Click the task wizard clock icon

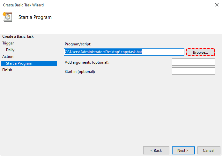[x=7, y=17]
